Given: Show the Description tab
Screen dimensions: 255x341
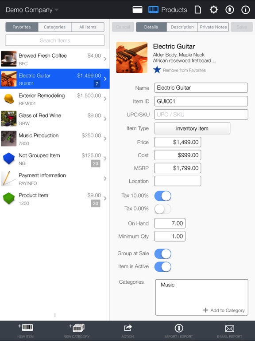Looking at the screenshot, I should [182, 27].
